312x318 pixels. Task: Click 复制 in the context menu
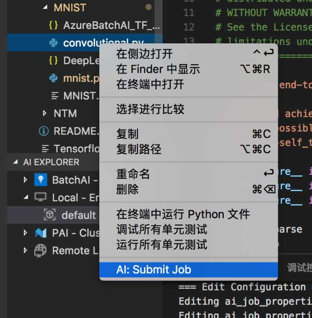pos(189,134)
